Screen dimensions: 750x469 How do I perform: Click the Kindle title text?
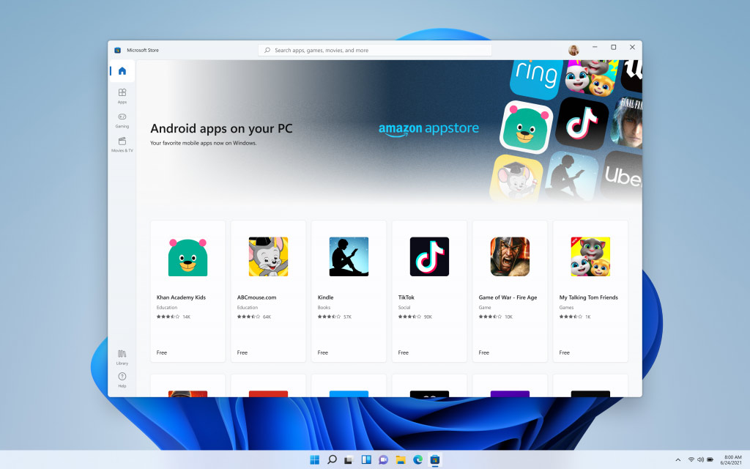coord(325,298)
